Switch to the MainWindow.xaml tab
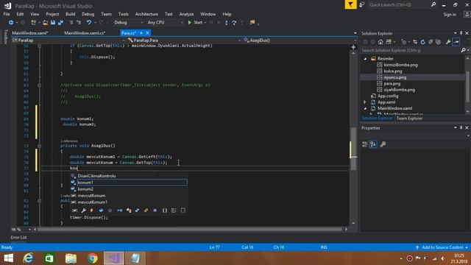 point(30,33)
